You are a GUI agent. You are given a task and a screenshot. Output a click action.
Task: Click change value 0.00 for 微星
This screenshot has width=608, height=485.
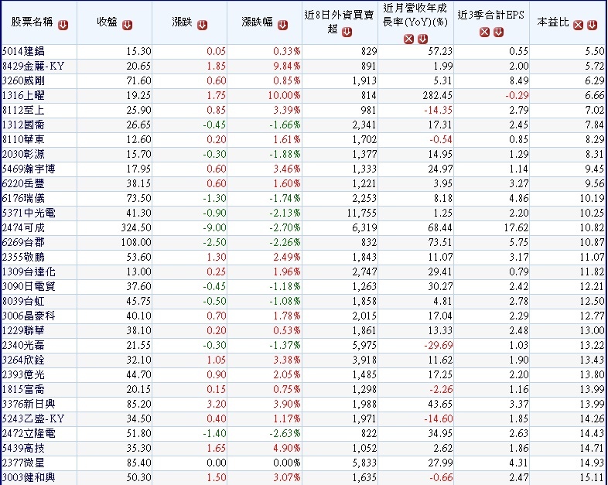(217, 463)
